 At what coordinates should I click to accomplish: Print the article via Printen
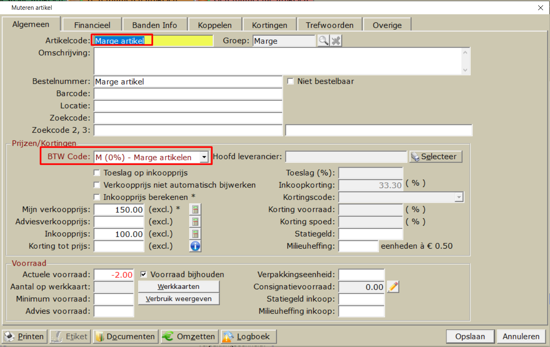pyautogui.click(x=25, y=336)
